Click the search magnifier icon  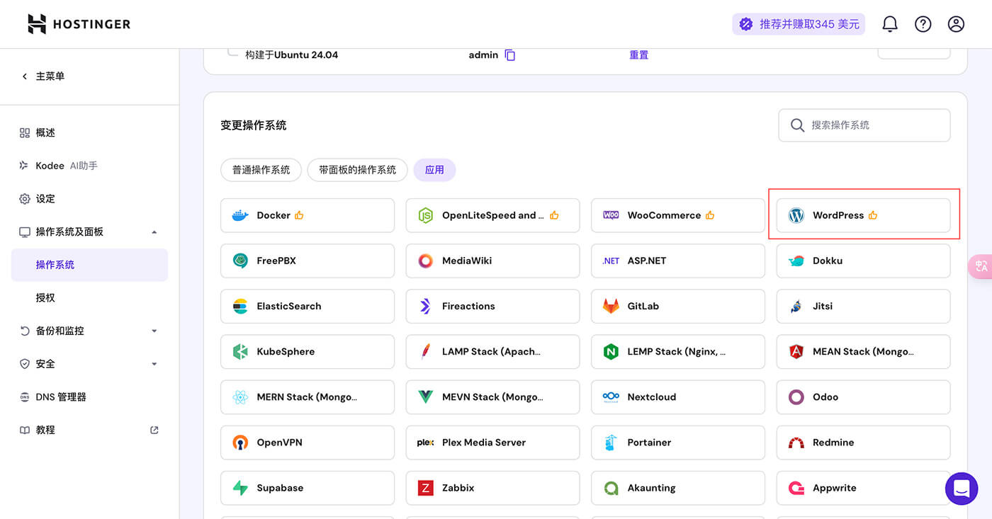[797, 125]
